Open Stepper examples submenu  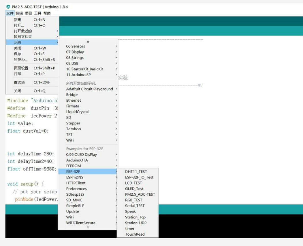pyautogui.click(x=88, y=123)
